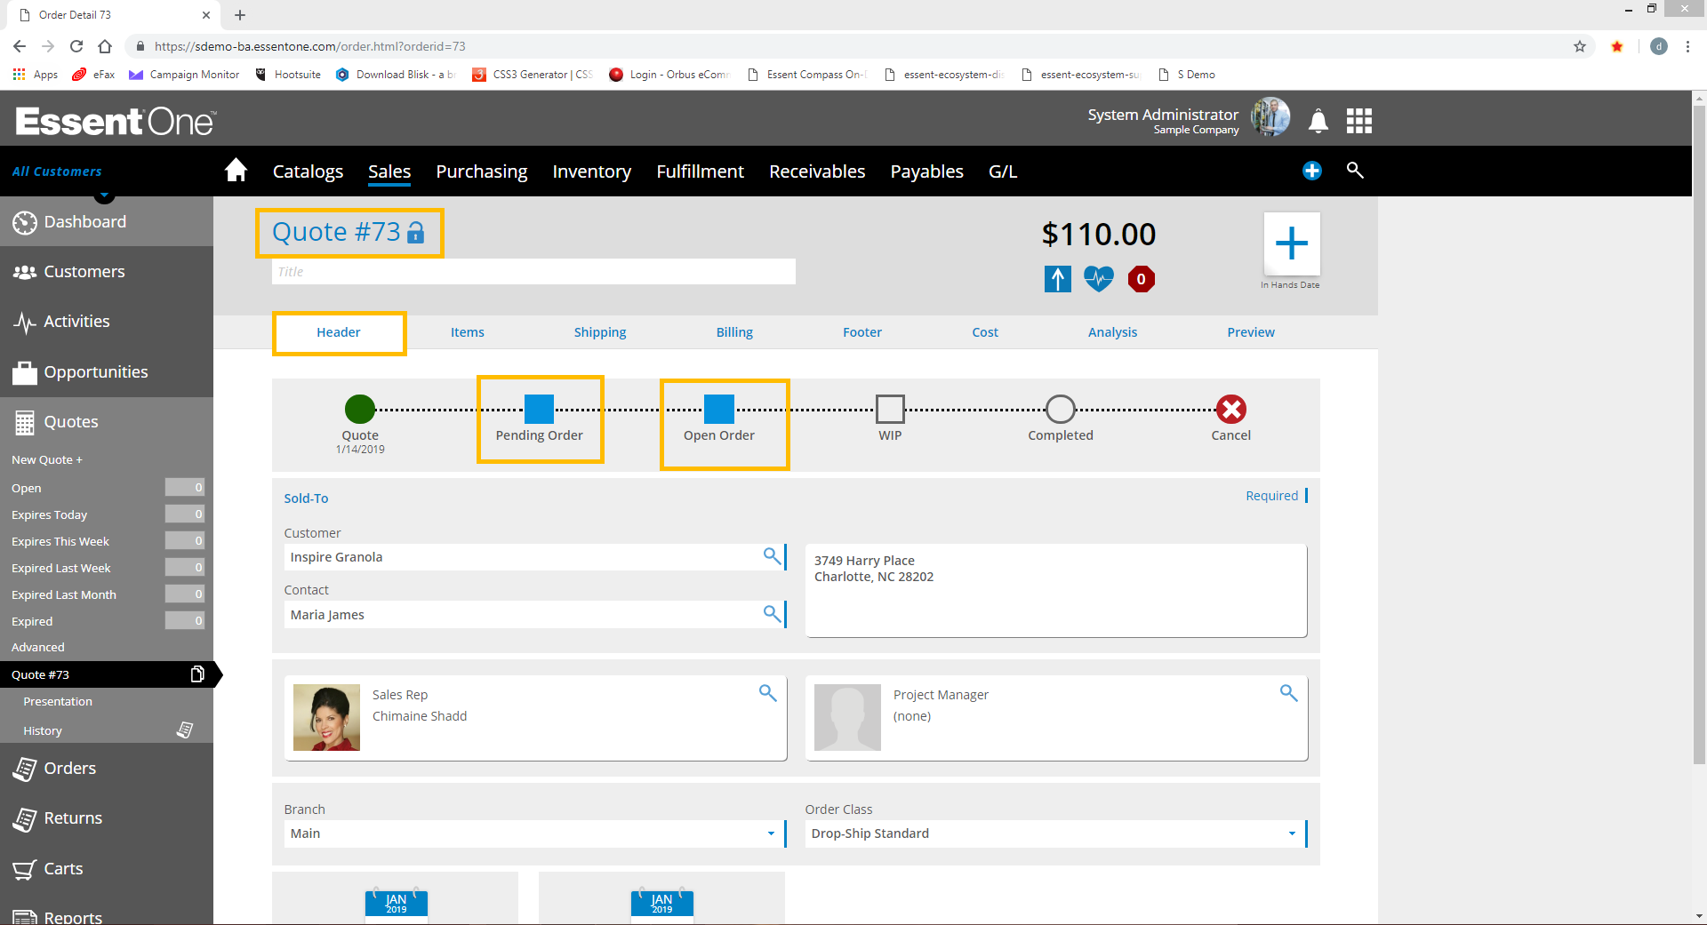
Task: Open the Header tab
Action: pos(339,332)
